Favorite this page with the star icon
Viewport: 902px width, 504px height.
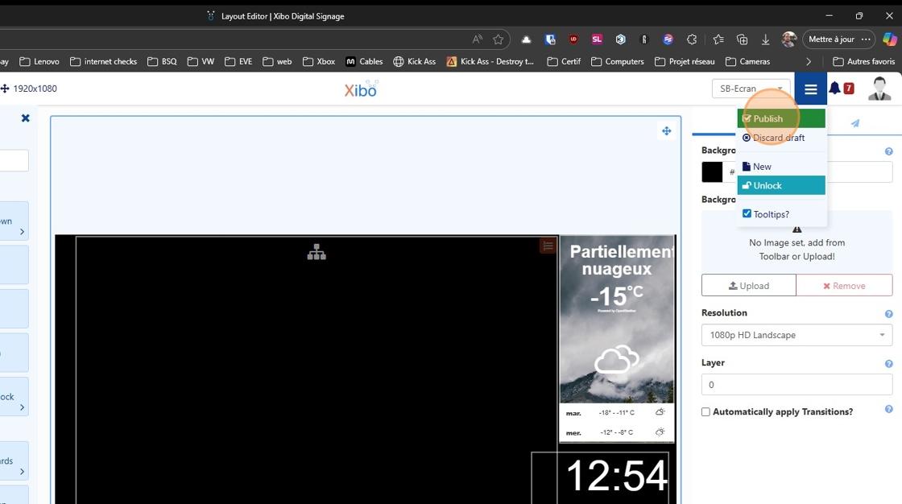point(499,39)
